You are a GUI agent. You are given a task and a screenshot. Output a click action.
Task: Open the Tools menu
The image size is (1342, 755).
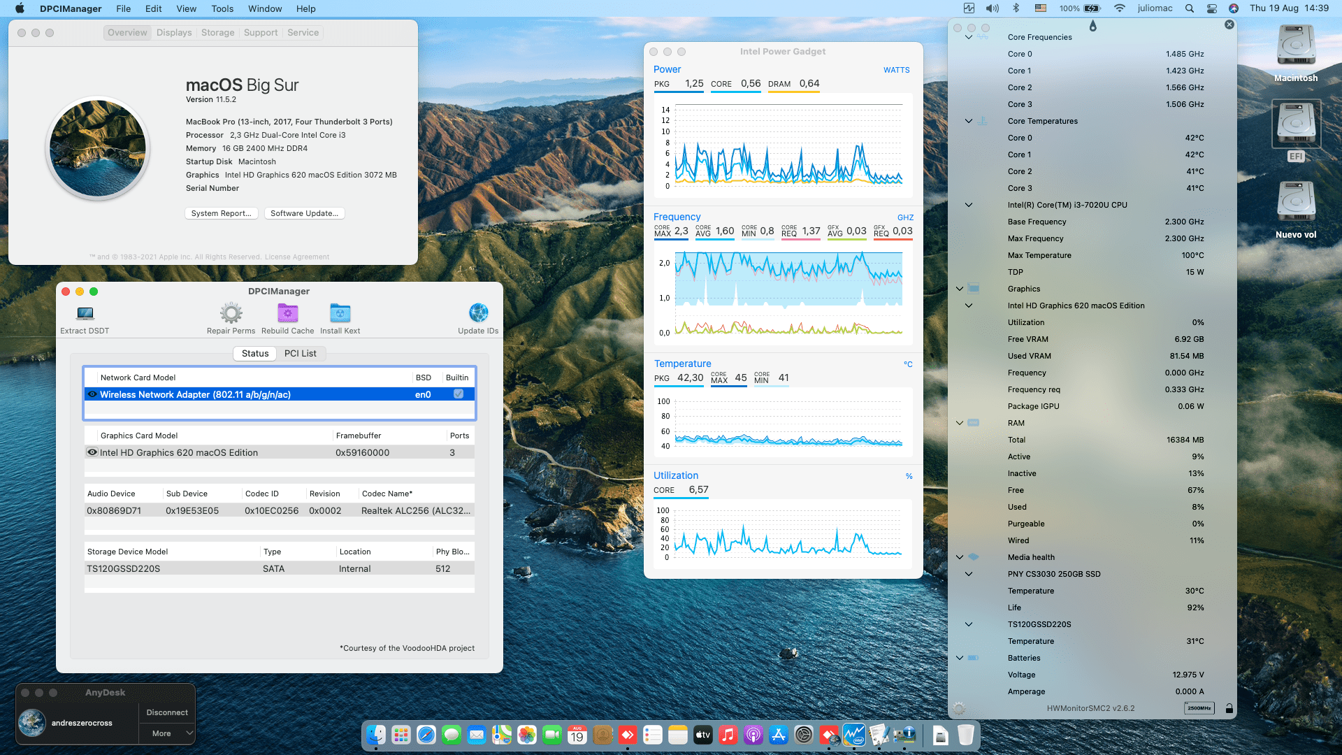click(222, 8)
